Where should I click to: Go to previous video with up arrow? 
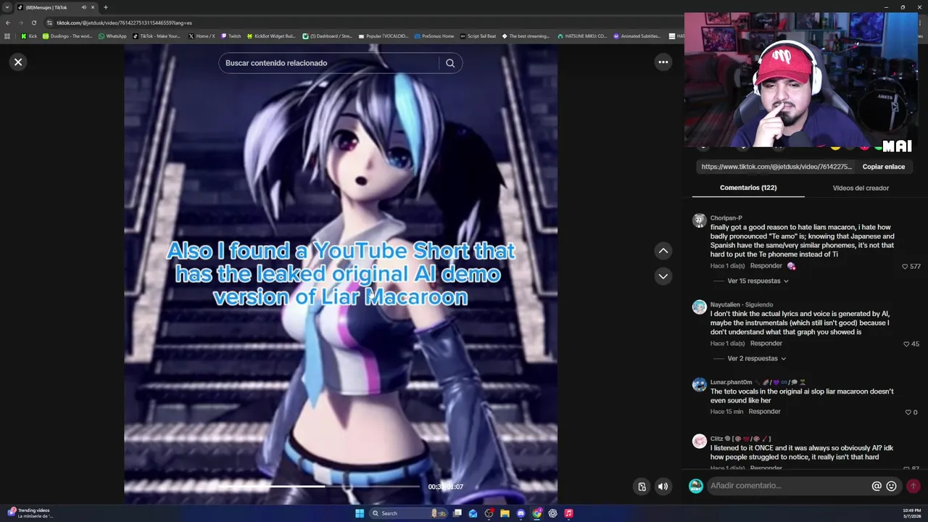pos(663,251)
